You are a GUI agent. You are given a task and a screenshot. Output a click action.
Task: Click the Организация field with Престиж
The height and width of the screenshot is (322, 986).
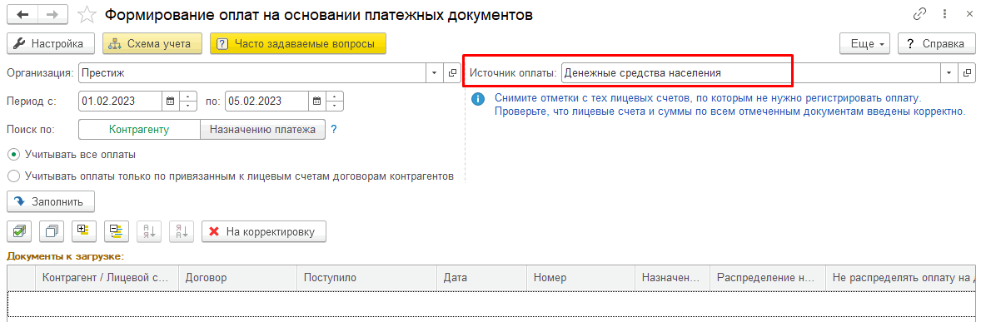[x=253, y=73]
